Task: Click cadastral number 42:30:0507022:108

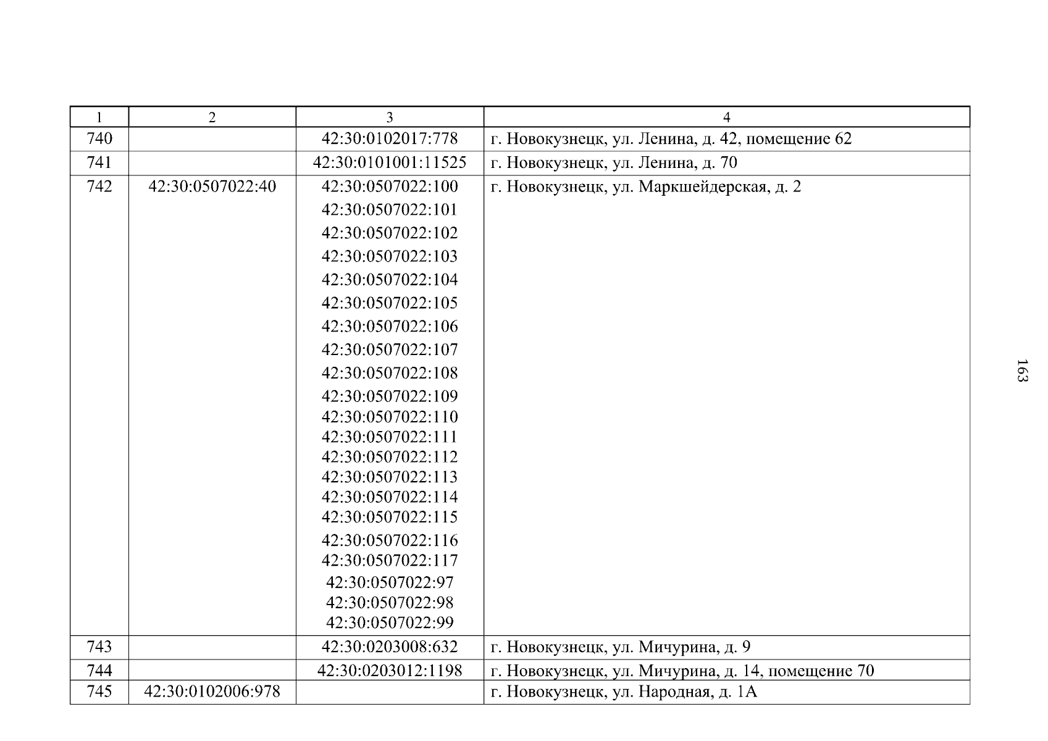Action: [390, 373]
